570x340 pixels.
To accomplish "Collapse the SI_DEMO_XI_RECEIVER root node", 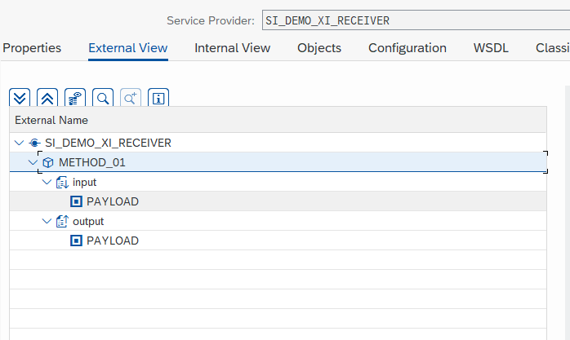I will point(20,143).
